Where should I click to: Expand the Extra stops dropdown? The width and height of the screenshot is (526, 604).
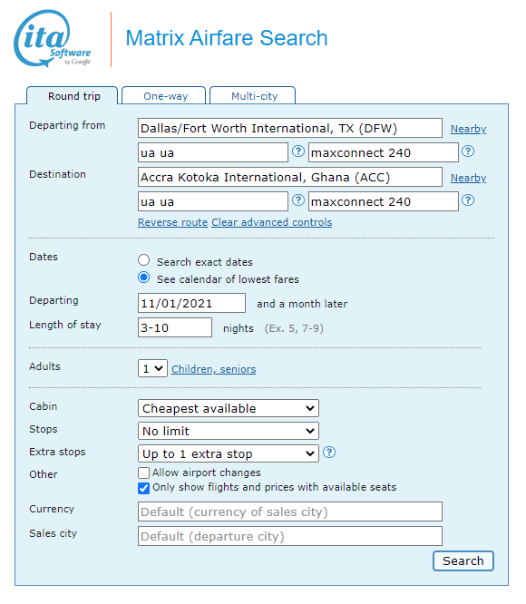(x=229, y=453)
